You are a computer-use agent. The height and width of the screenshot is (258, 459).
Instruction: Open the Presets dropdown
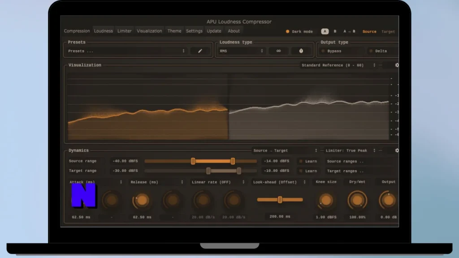[x=126, y=51]
